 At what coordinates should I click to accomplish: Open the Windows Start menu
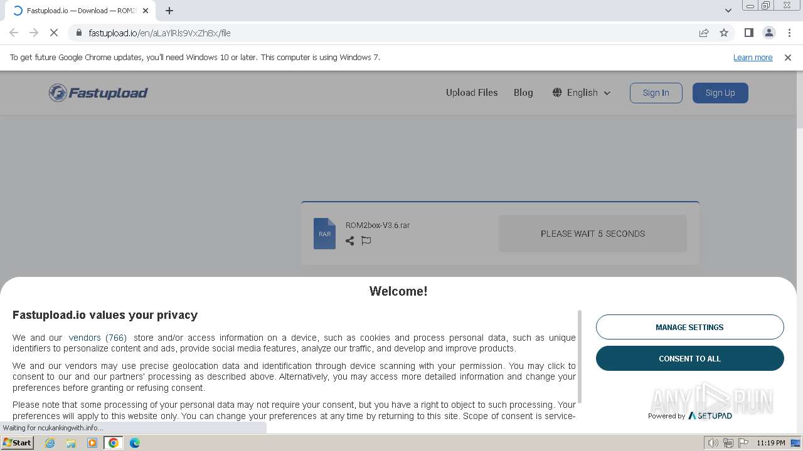point(17,443)
